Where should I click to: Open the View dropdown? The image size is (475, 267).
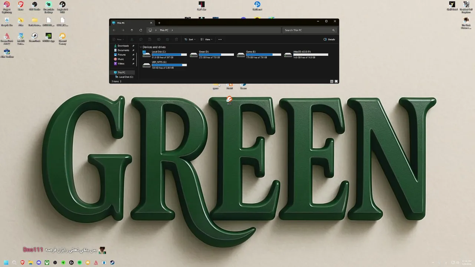tap(206, 39)
